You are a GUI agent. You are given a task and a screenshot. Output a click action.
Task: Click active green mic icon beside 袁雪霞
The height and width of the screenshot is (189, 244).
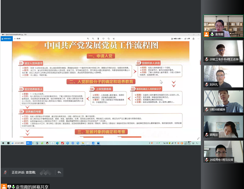click(212, 34)
